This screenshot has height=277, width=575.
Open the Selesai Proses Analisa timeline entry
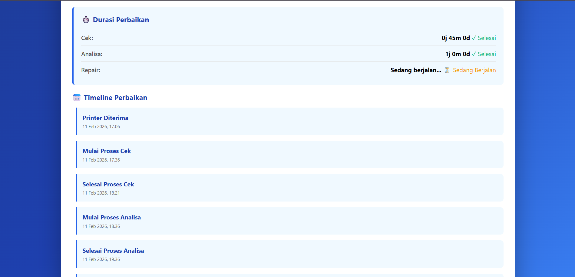pyautogui.click(x=113, y=251)
